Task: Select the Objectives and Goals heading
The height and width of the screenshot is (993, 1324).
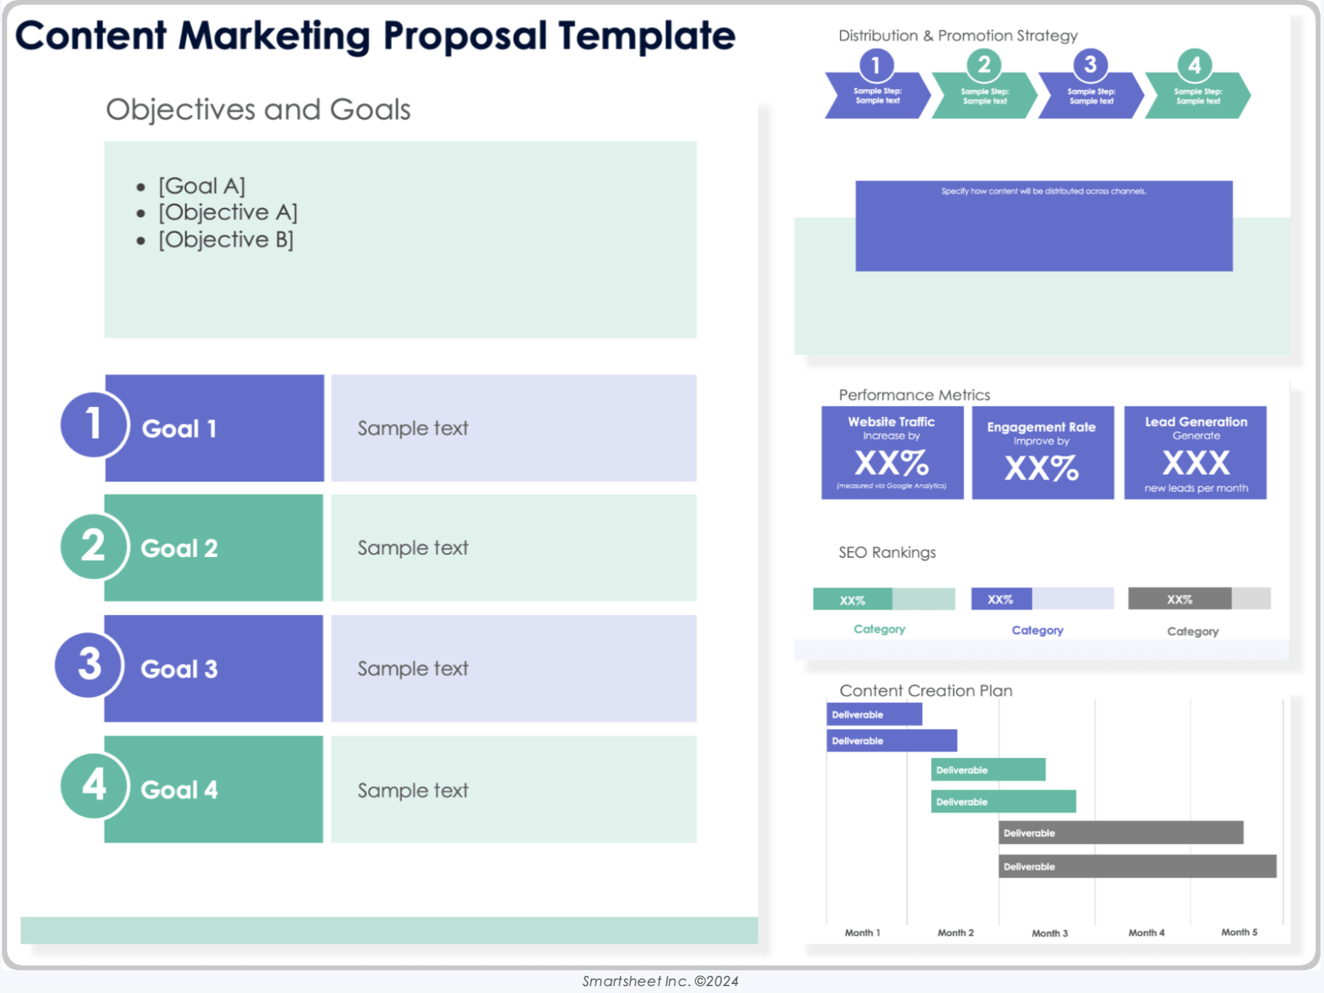Action: pyautogui.click(x=258, y=110)
